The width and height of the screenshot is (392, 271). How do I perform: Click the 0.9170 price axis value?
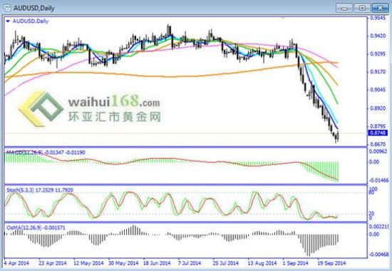[378, 72]
